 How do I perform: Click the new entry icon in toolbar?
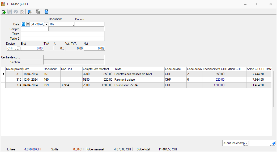[4, 12]
